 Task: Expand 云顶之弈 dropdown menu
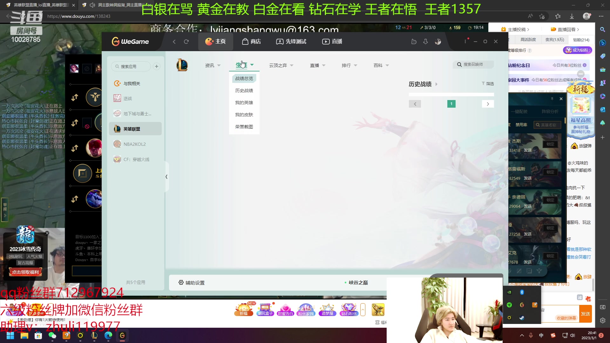(281, 65)
